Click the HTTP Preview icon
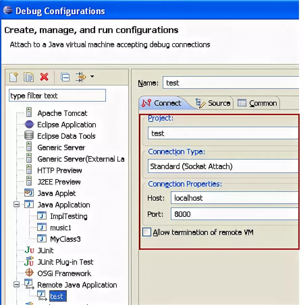This screenshot has height=305, width=303. point(29,169)
